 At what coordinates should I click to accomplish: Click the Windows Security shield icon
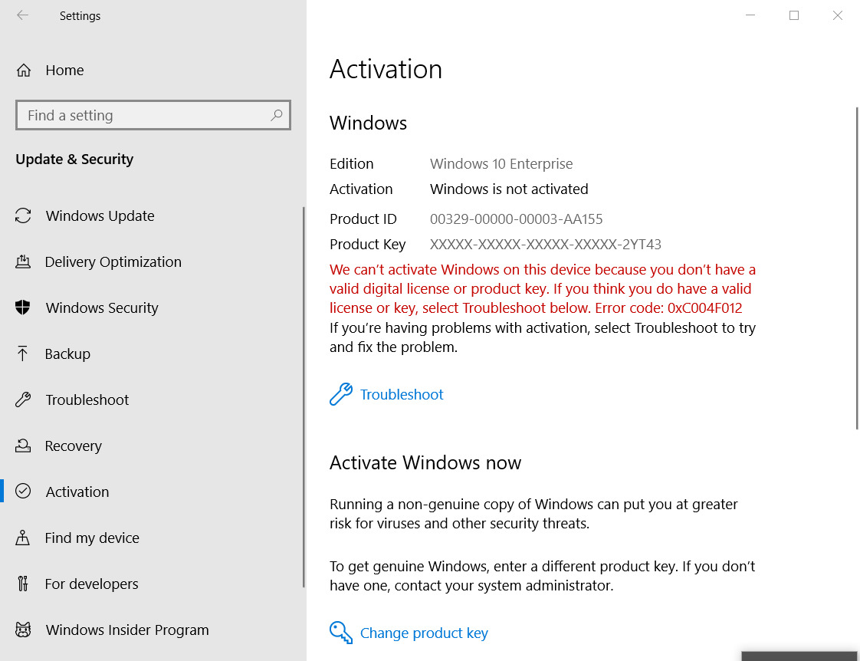23,307
